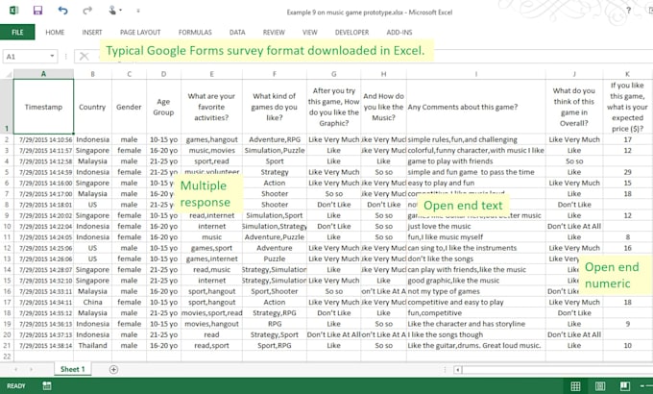The height and width of the screenshot is (394, 653).
Task: Switch to the FORMULAS ribbon tab
Action: coord(195,32)
